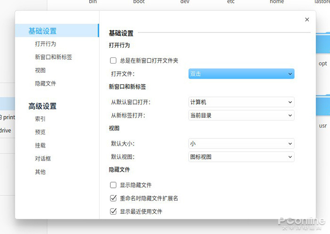The height and width of the screenshot is (234, 330).
Task: Go to 对话框 settings section
Action: [x=43, y=159]
